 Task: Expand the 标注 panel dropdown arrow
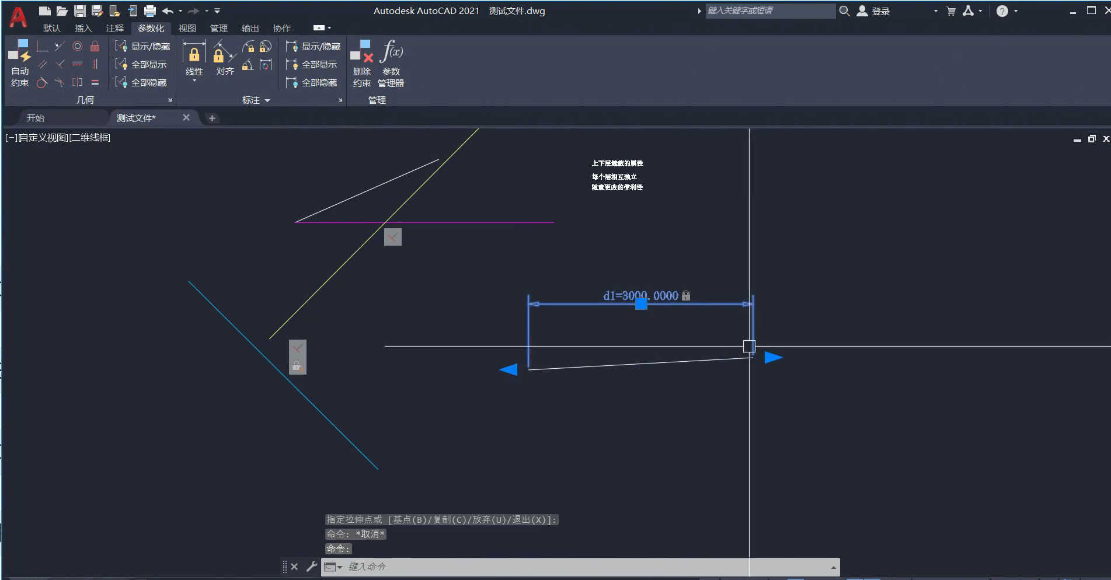tap(267, 100)
